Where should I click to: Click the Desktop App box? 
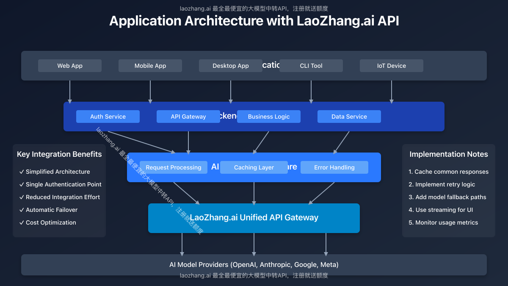pos(231,66)
